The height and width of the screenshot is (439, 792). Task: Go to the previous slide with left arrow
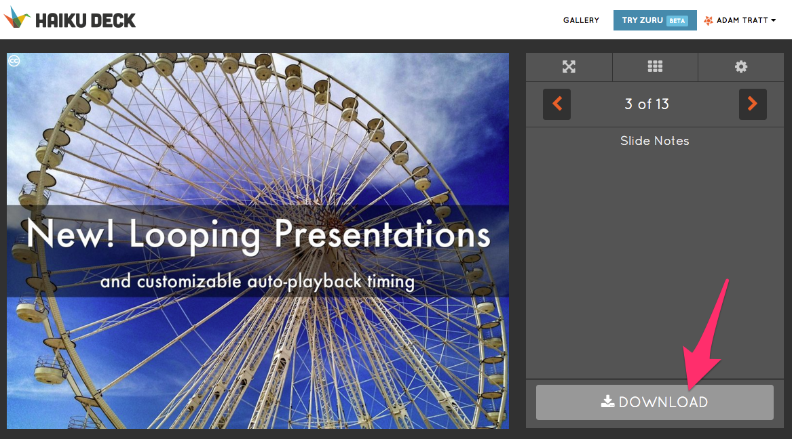click(557, 104)
